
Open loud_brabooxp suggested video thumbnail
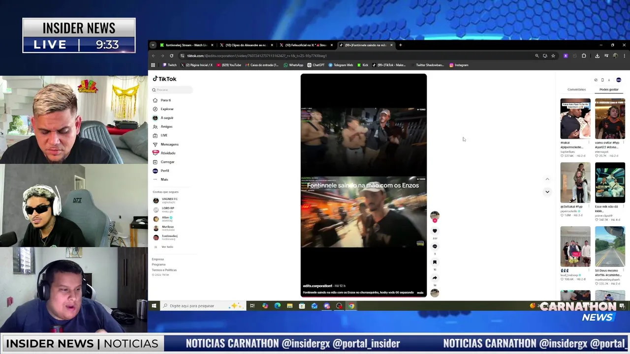pos(575,246)
